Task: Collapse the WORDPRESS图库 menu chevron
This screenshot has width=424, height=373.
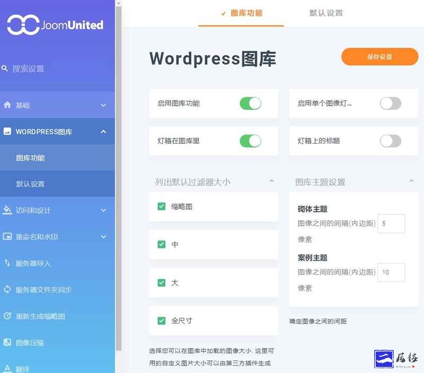Action: (103, 131)
